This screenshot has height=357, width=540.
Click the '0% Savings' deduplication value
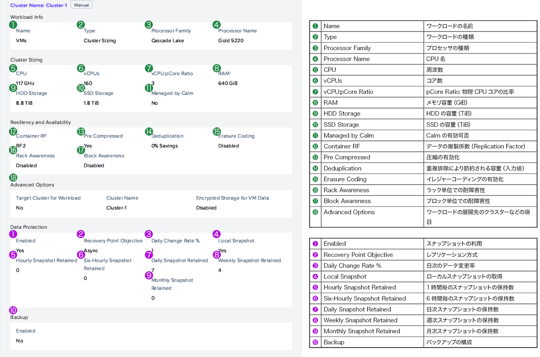[x=165, y=146]
